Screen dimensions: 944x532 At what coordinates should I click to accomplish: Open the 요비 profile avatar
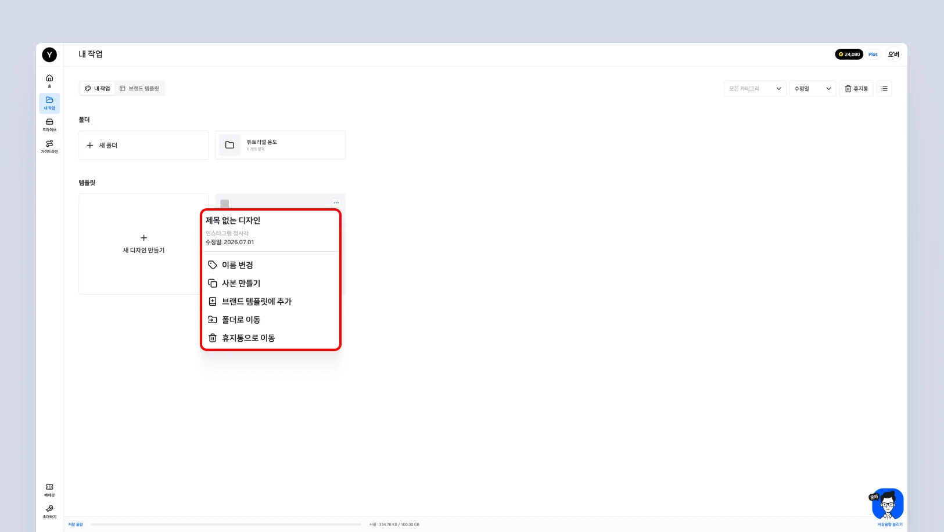coord(893,55)
